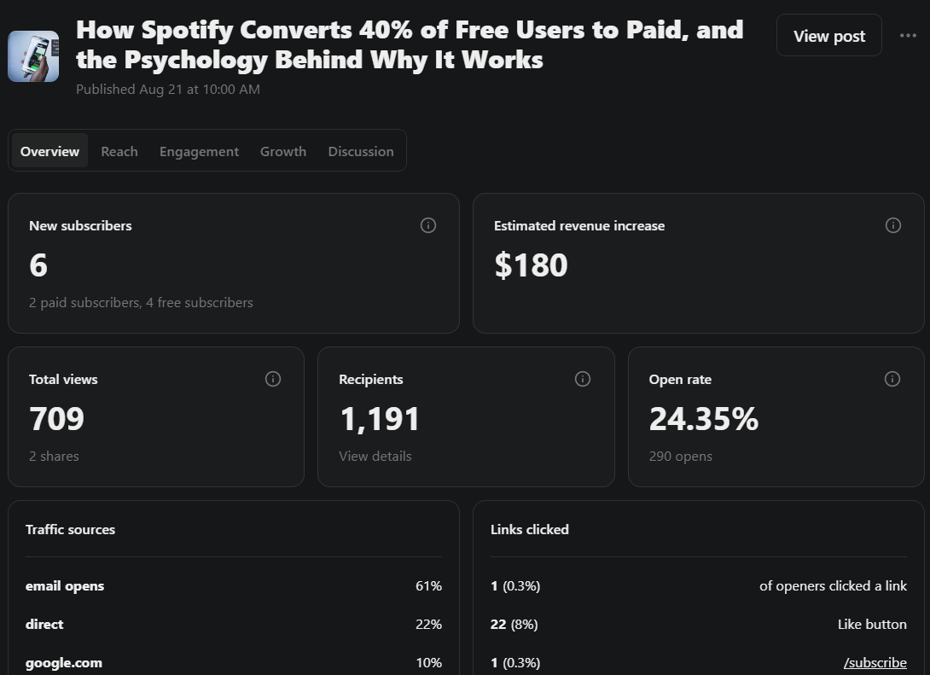
Task: Click the 'direct' traffic source row
Action: tap(234, 624)
